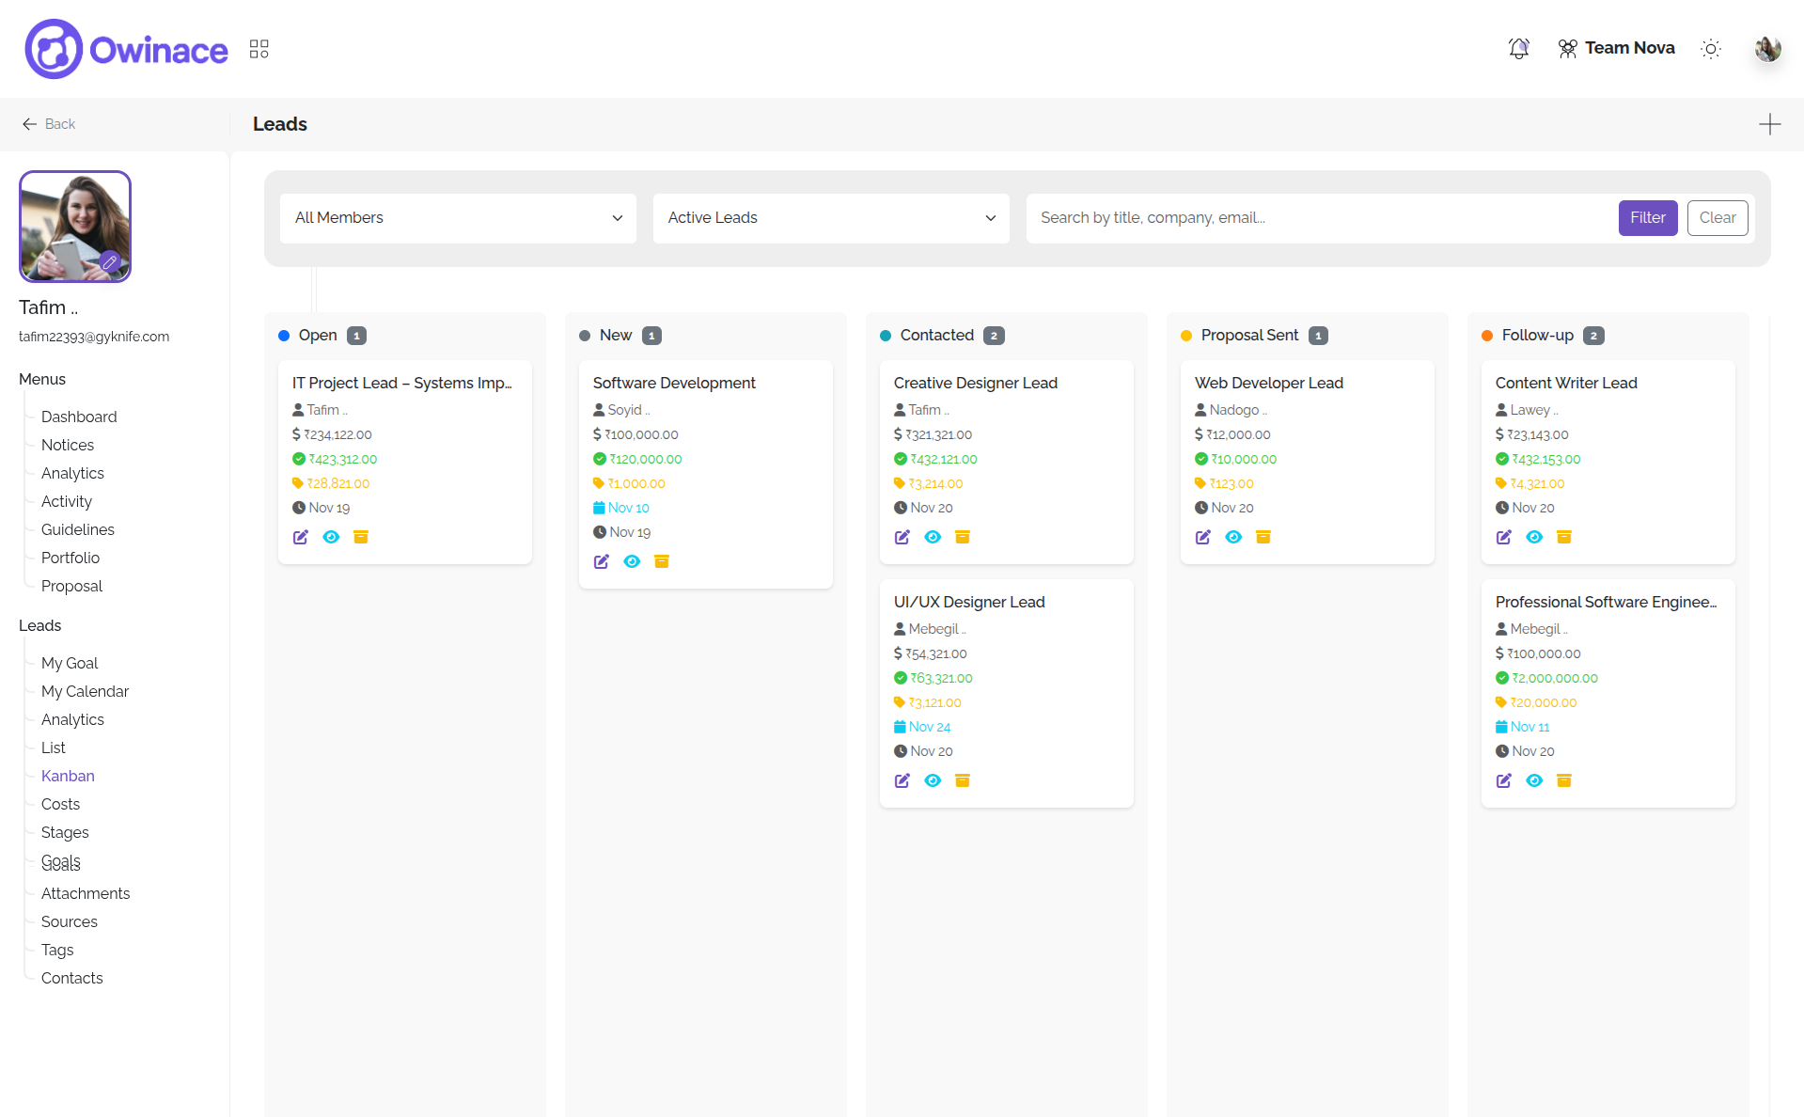Go to My Calendar in Leads menu
This screenshot has width=1804, height=1117.
(x=85, y=691)
